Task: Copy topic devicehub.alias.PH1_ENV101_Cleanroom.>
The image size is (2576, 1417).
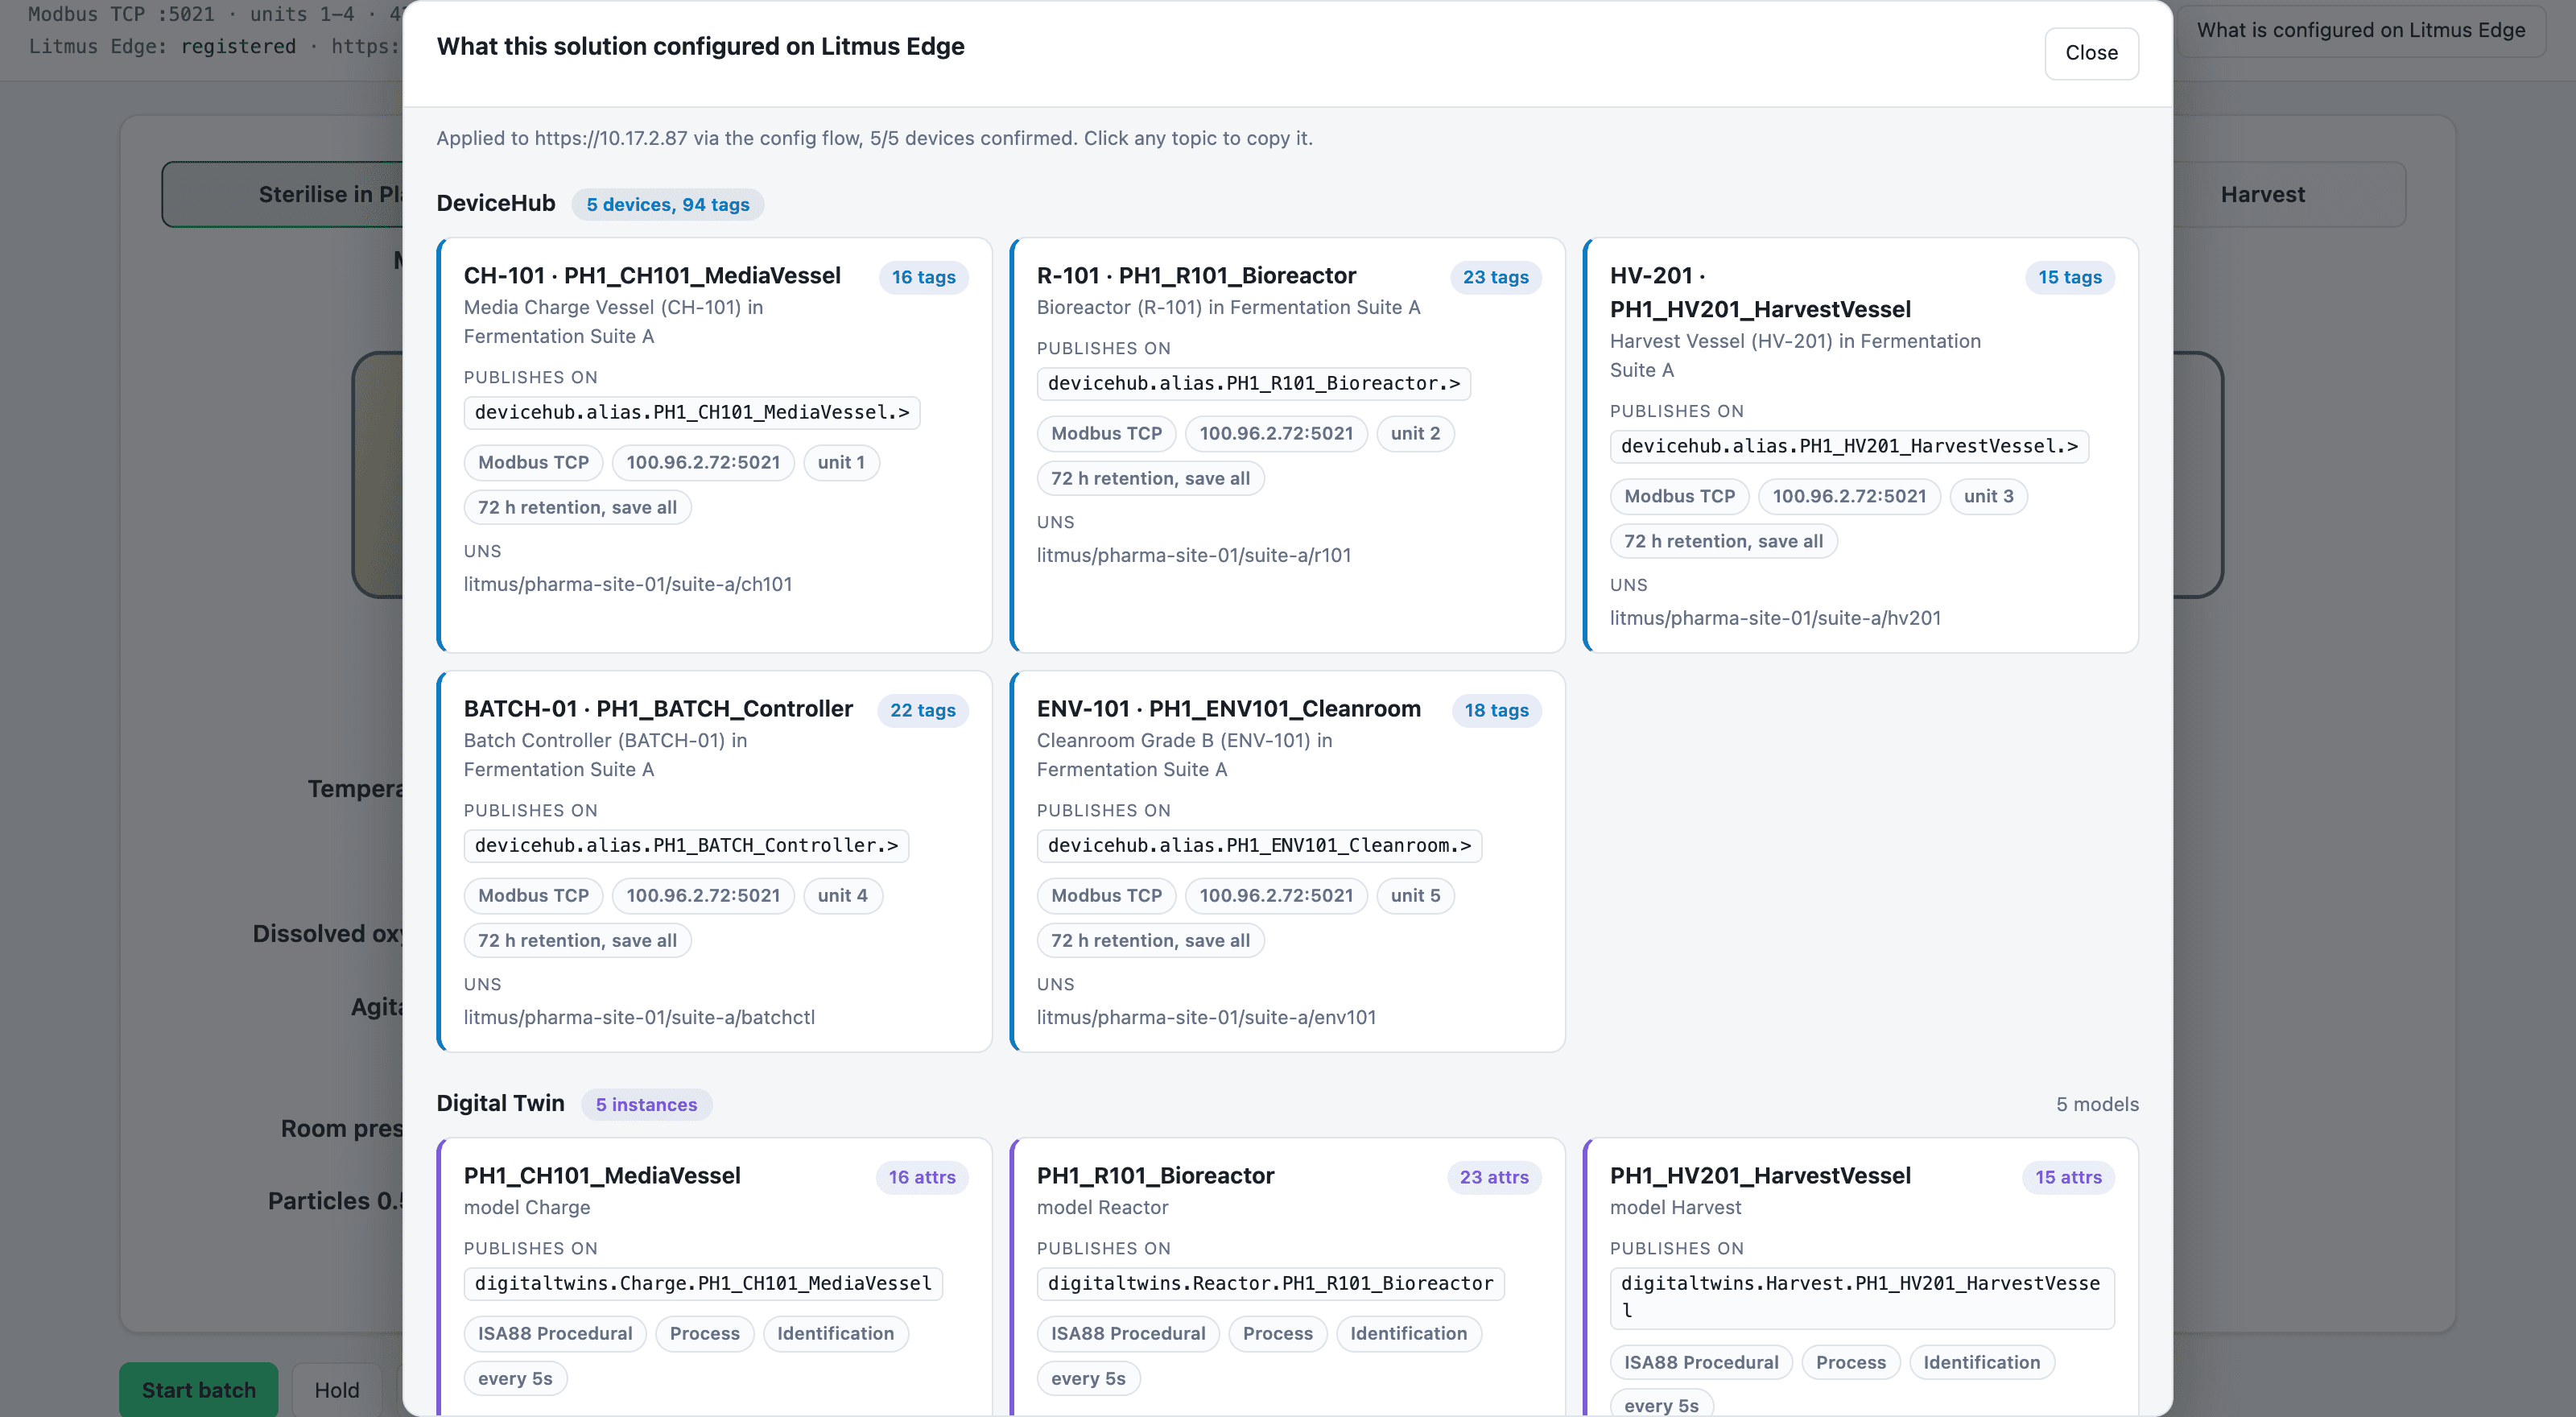Action: (x=1259, y=845)
